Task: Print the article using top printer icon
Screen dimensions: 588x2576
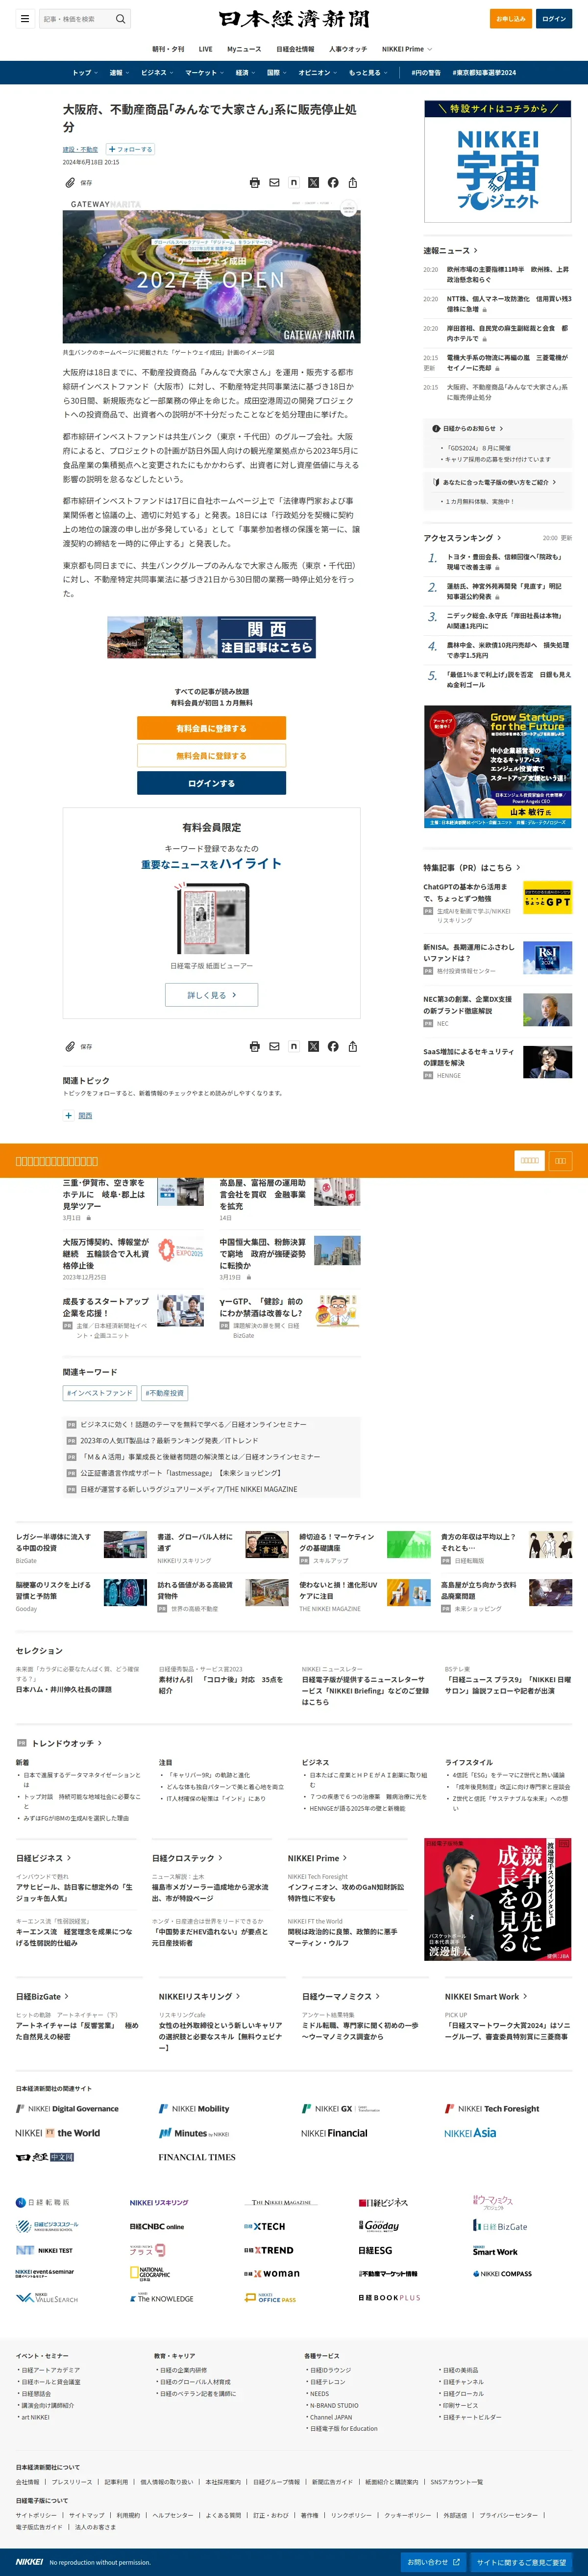Action: [255, 182]
